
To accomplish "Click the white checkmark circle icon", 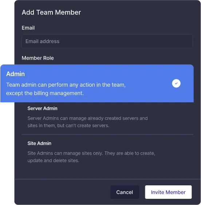I will click(176, 83).
